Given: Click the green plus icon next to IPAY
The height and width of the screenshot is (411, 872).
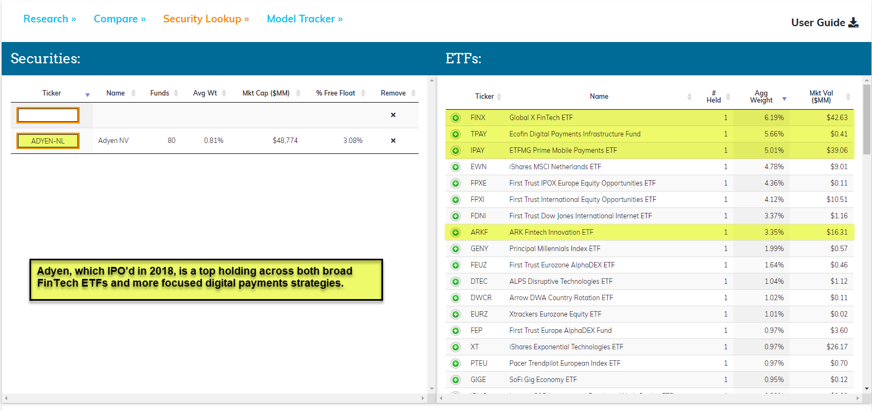Looking at the screenshot, I should tap(456, 151).
